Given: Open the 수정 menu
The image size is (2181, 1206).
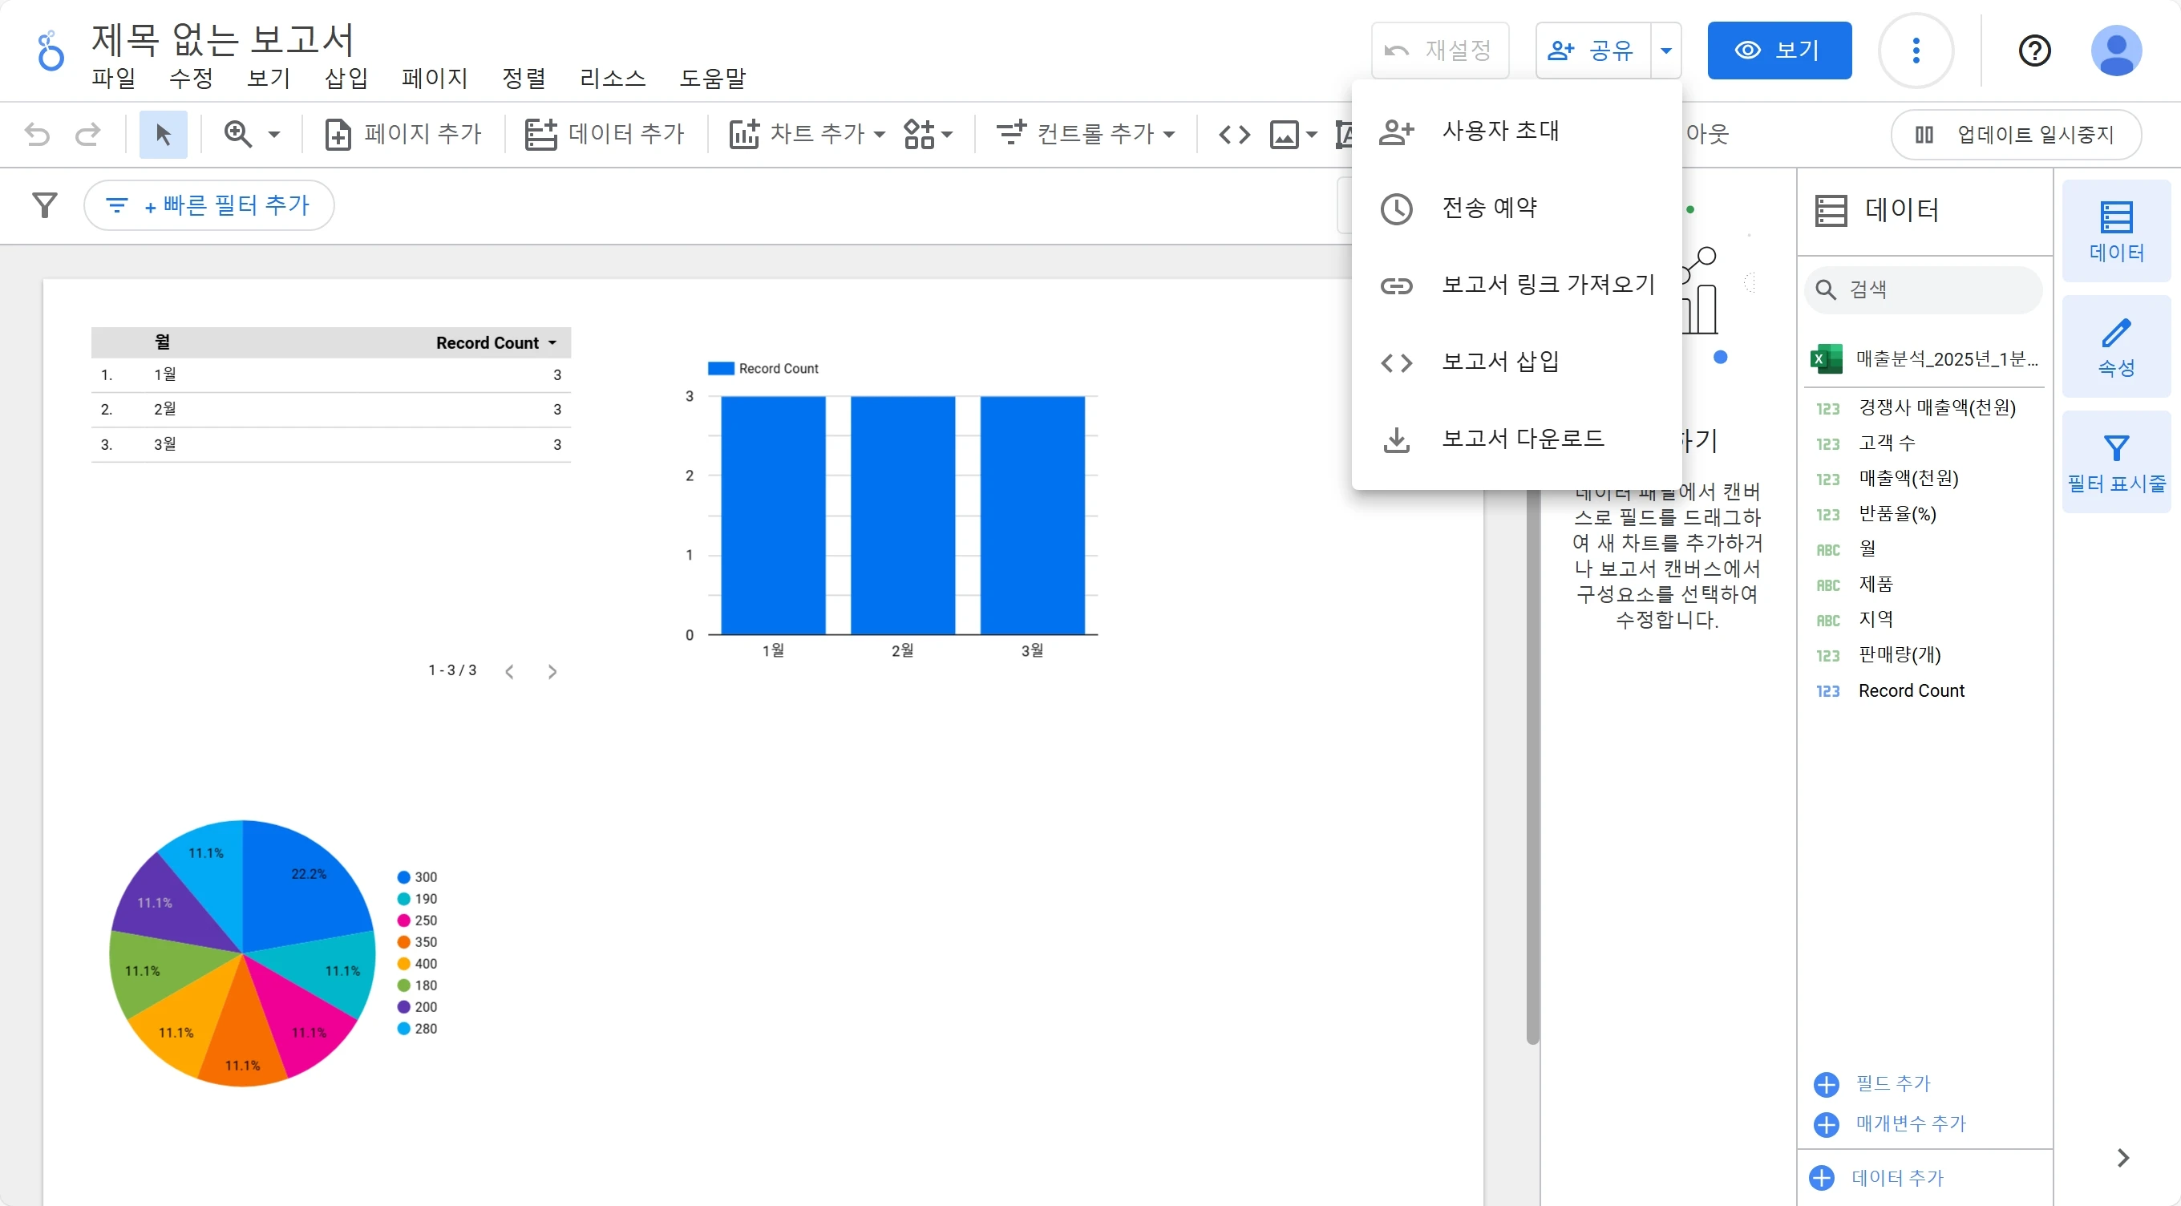Looking at the screenshot, I should [x=192, y=78].
